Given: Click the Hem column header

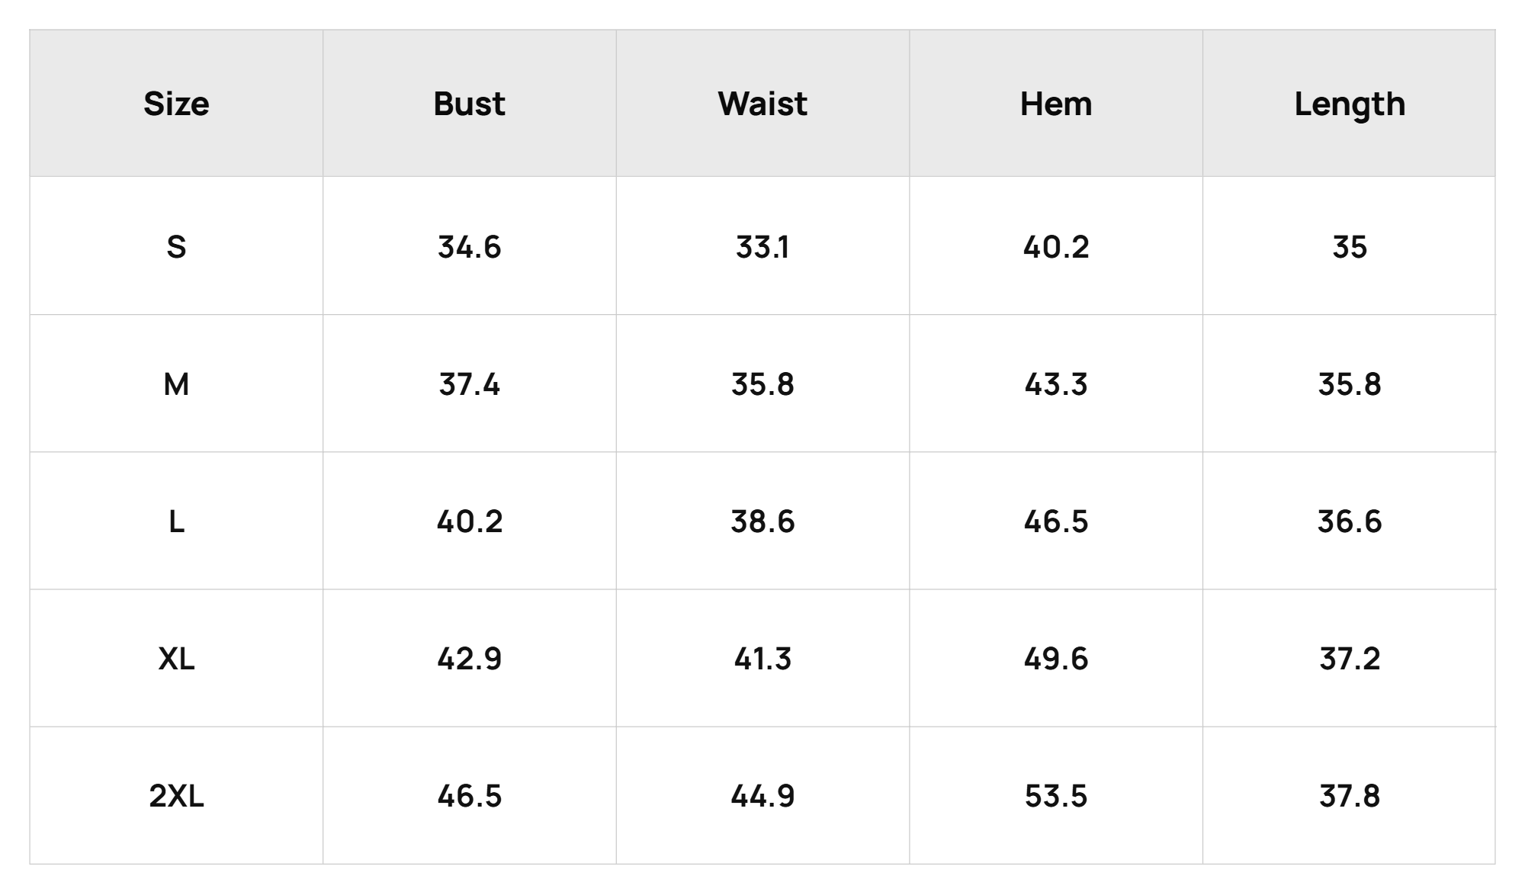Looking at the screenshot, I should [x=1056, y=104].
